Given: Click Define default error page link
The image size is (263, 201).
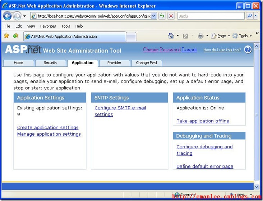Looking at the screenshot, I should 205,166.
